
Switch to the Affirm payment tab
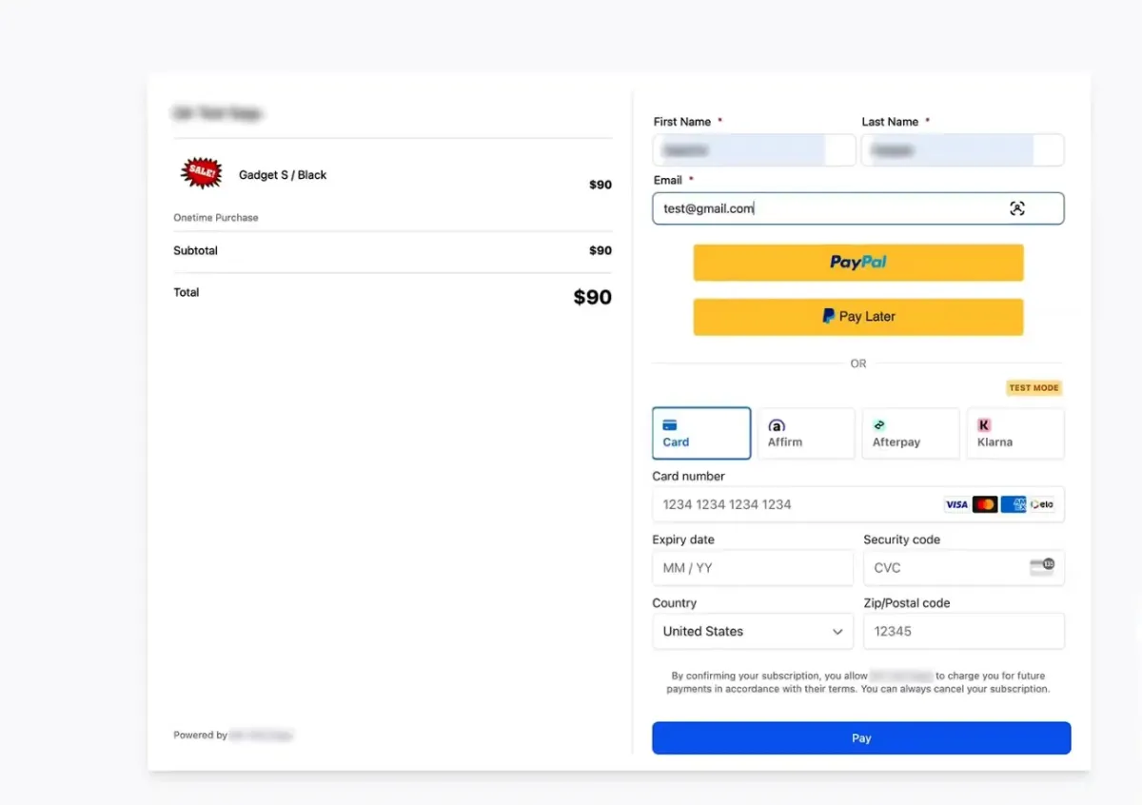pyautogui.click(x=806, y=434)
